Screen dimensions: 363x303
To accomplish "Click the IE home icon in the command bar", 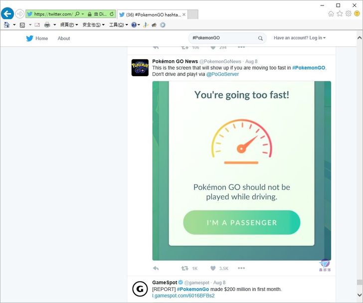I will (x=6, y=25).
